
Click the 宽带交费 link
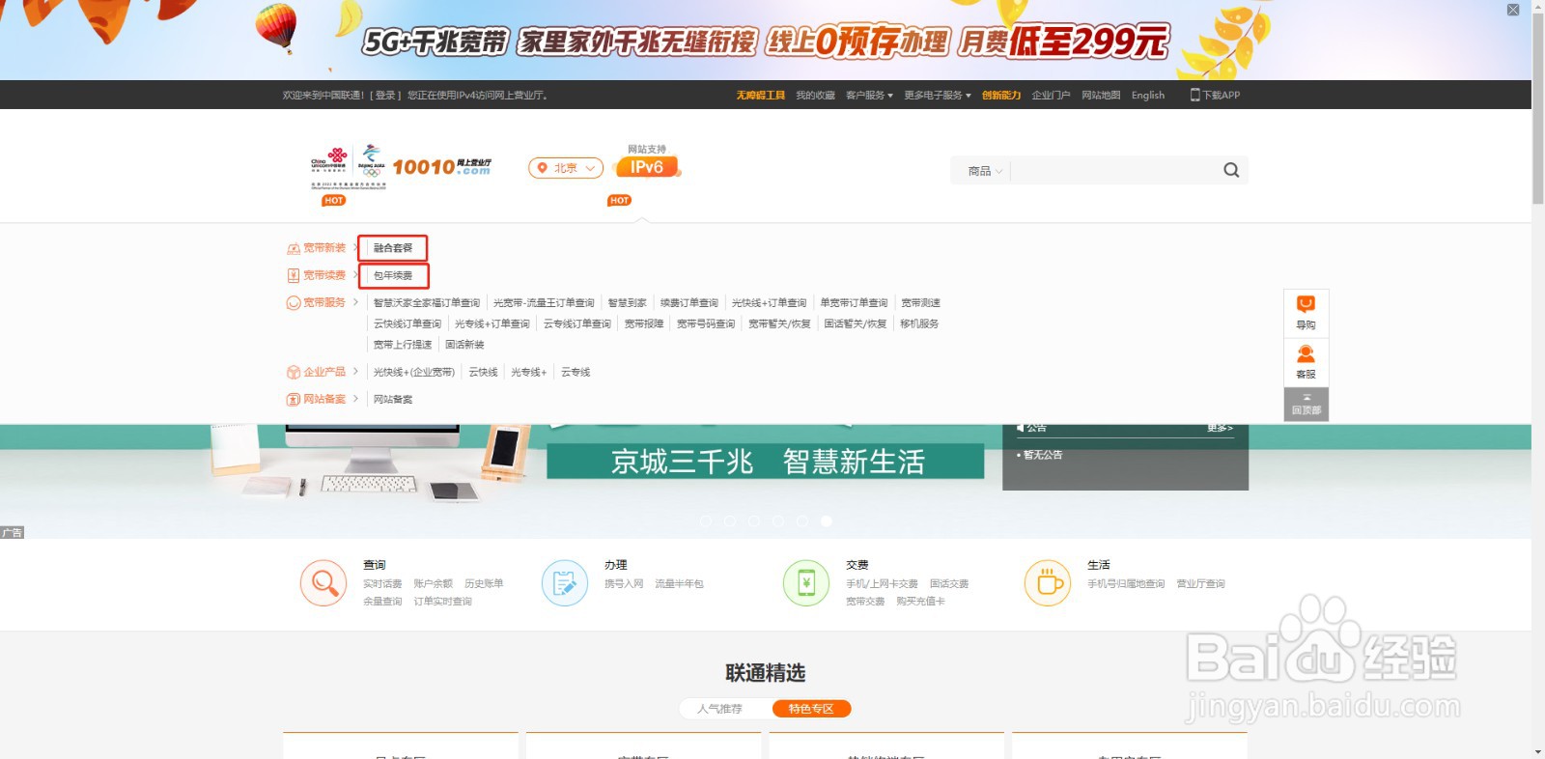pyautogui.click(x=865, y=601)
